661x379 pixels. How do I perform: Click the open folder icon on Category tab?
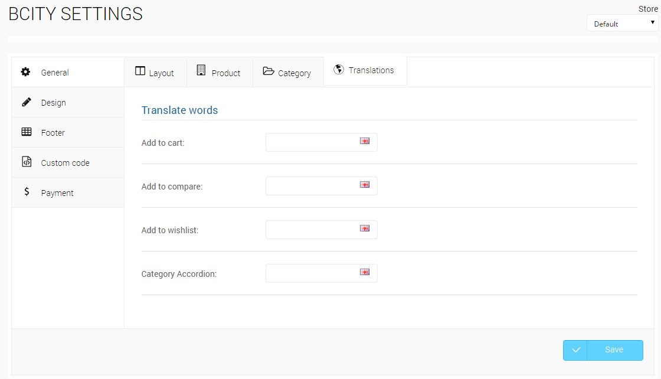click(269, 71)
